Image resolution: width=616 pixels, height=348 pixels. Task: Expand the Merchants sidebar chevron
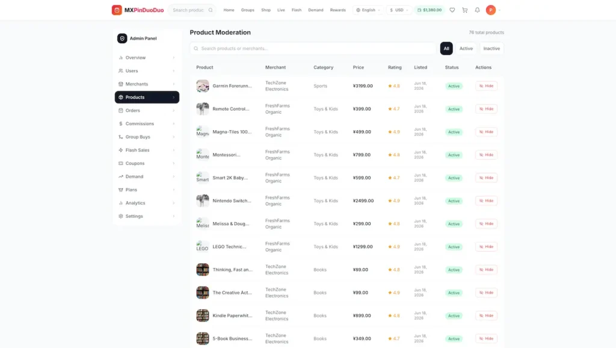[x=174, y=84]
